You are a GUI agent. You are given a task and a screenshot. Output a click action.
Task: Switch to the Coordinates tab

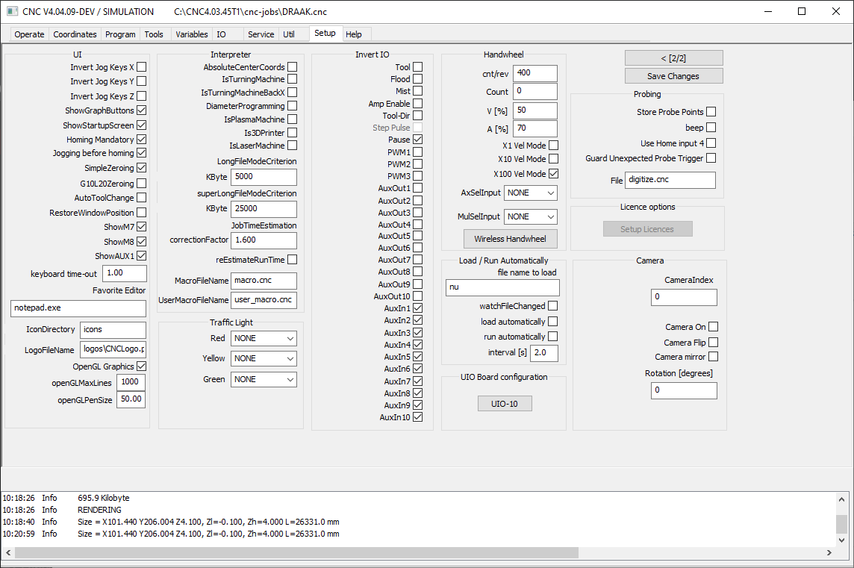(x=75, y=34)
